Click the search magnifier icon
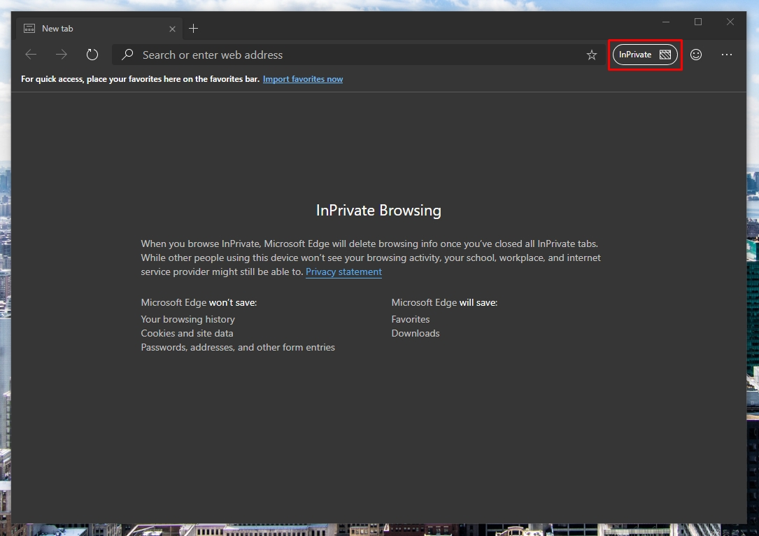 click(x=127, y=55)
